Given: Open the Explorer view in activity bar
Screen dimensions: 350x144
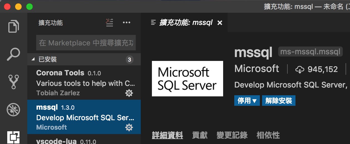Looking at the screenshot, I should point(13,26).
